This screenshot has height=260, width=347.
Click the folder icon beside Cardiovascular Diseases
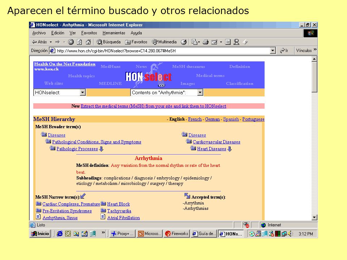tap(189, 142)
